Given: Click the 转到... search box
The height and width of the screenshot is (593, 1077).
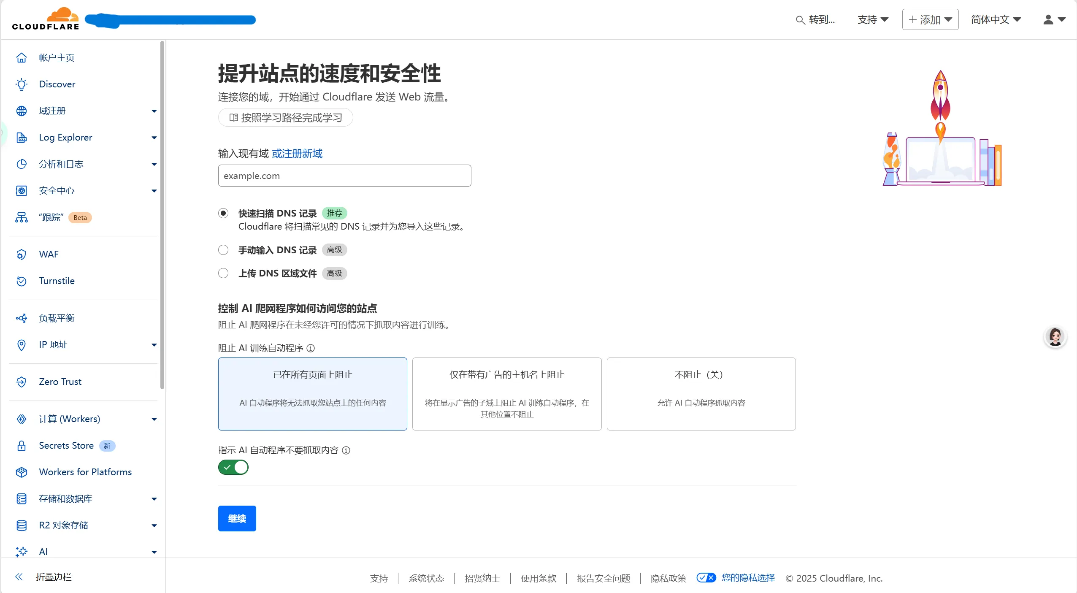Looking at the screenshot, I should click(815, 20).
